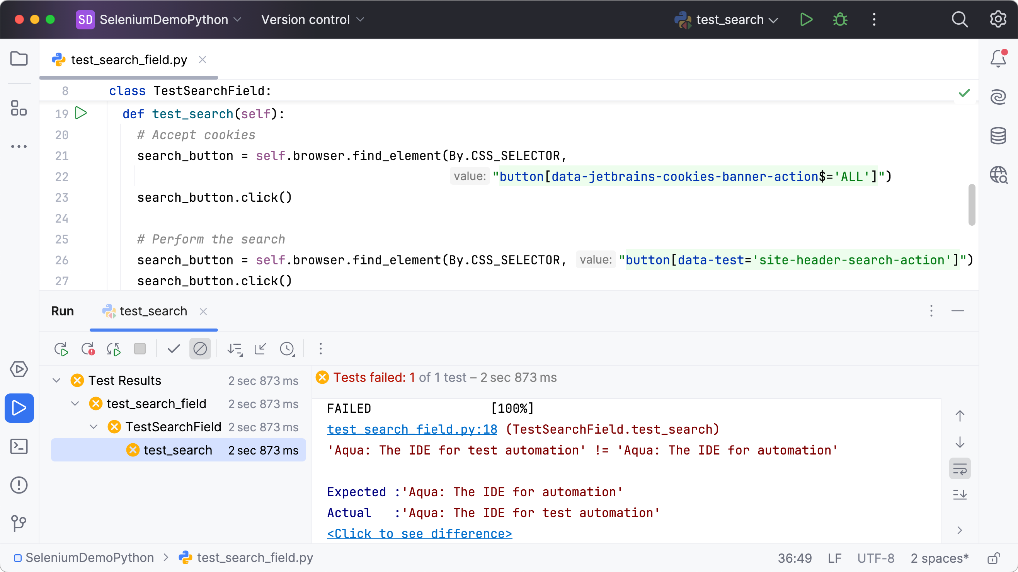The width and height of the screenshot is (1018, 572).
Task: Click Toggle auto-test rerun icon
Action: [x=114, y=349]
